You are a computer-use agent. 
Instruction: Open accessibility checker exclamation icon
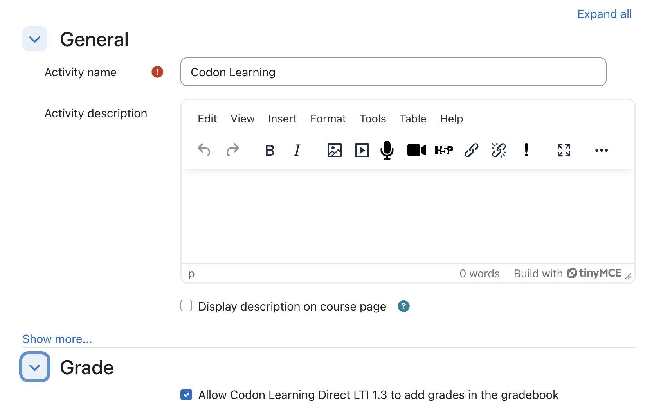(526, 150)
